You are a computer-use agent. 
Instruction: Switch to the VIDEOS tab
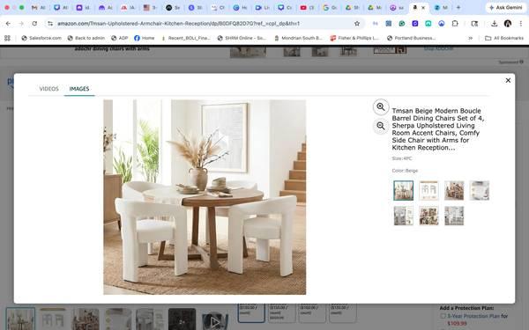pos(48,89)
